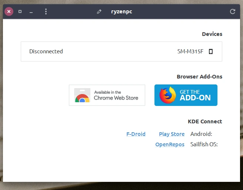Click the Browser Add-Ons heading
Viewport: 243px width, 190px height.
click(x=199, y=77)
